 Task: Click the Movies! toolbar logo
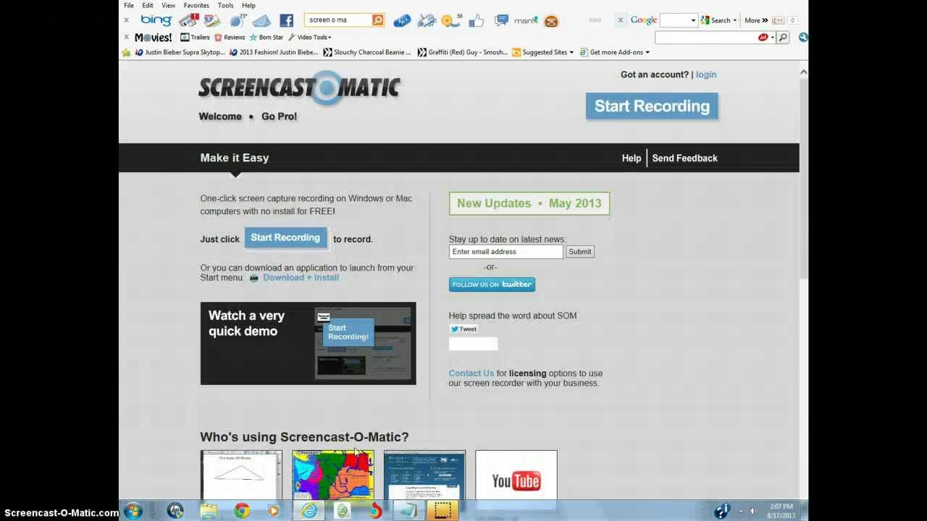[x=154, y=37]
